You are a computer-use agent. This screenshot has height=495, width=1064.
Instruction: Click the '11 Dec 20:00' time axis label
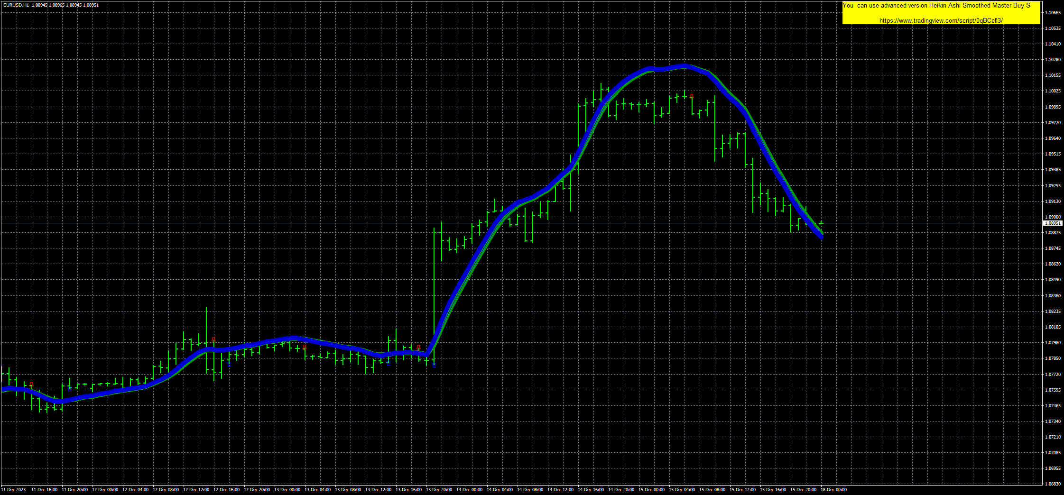click(x=74, y=490)
